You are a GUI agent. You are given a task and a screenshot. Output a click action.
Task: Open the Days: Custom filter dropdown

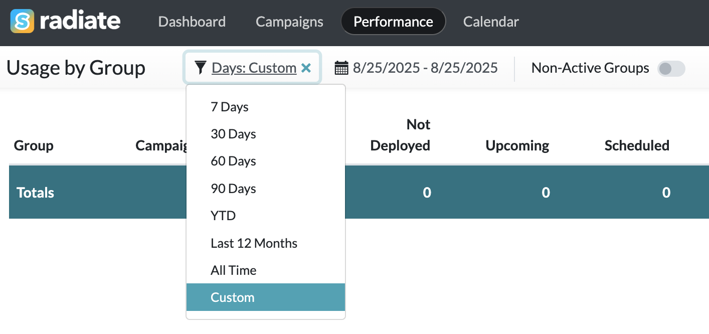(x=254, y=68)
